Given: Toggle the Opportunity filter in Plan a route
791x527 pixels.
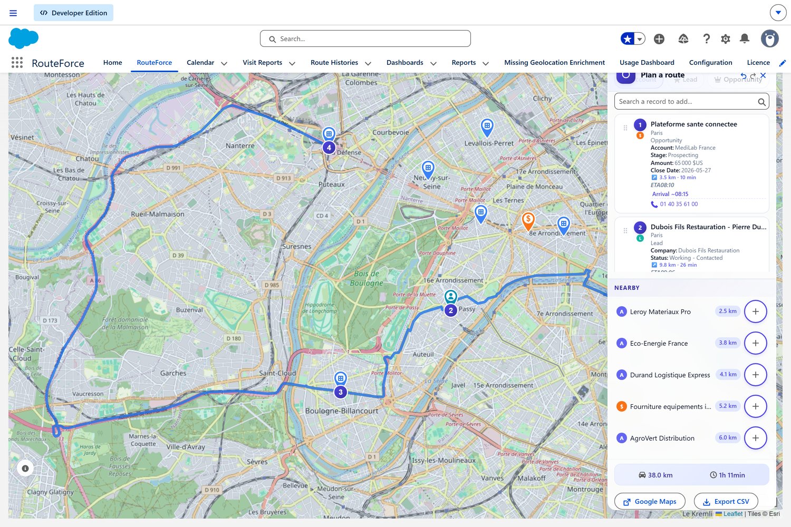Looking at the screenshot, I should [737, 79].
